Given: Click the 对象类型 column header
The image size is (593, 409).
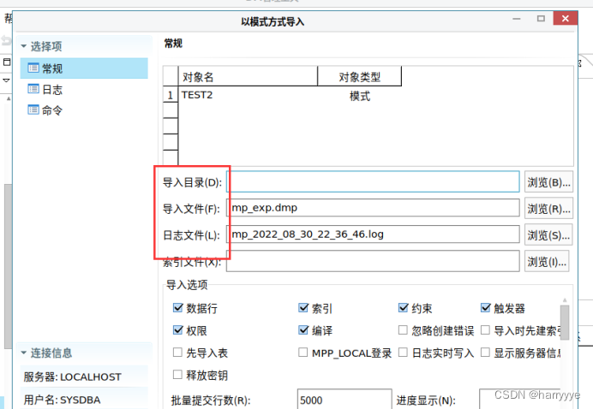Looking at the screenshot, I should 359,77.
